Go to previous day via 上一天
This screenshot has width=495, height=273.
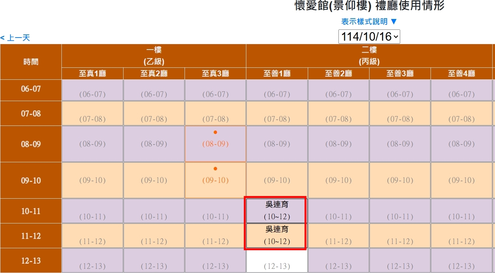click(x=16, y=38)
